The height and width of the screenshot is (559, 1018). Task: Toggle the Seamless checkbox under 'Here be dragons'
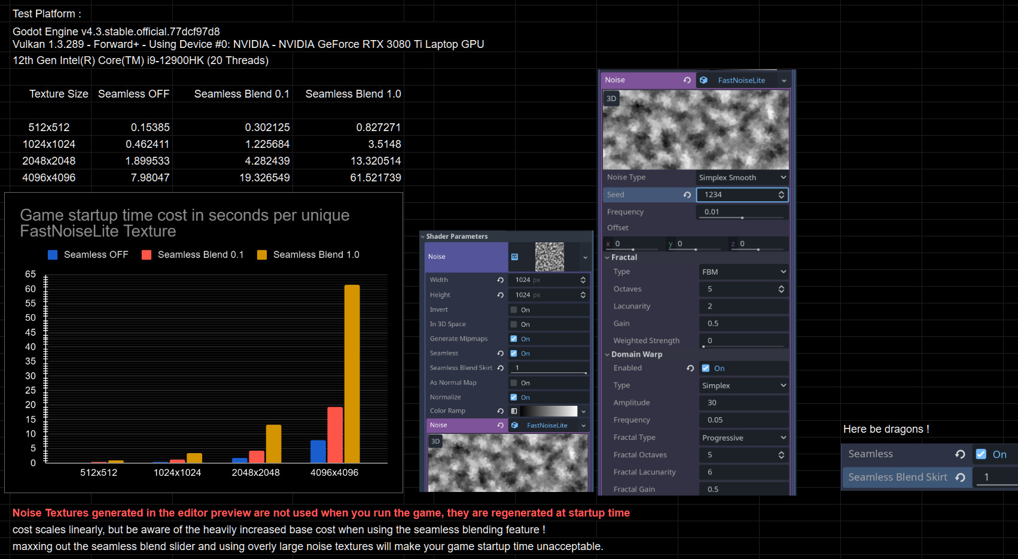(981, 454)
